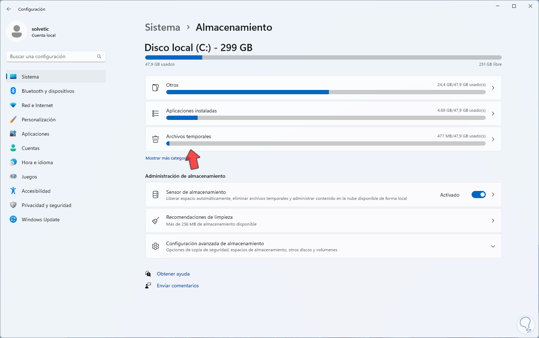Screen dimensions: 539x338
Task: Click the Bluetooth icon in sidebar
Action: tap(13, 91)
